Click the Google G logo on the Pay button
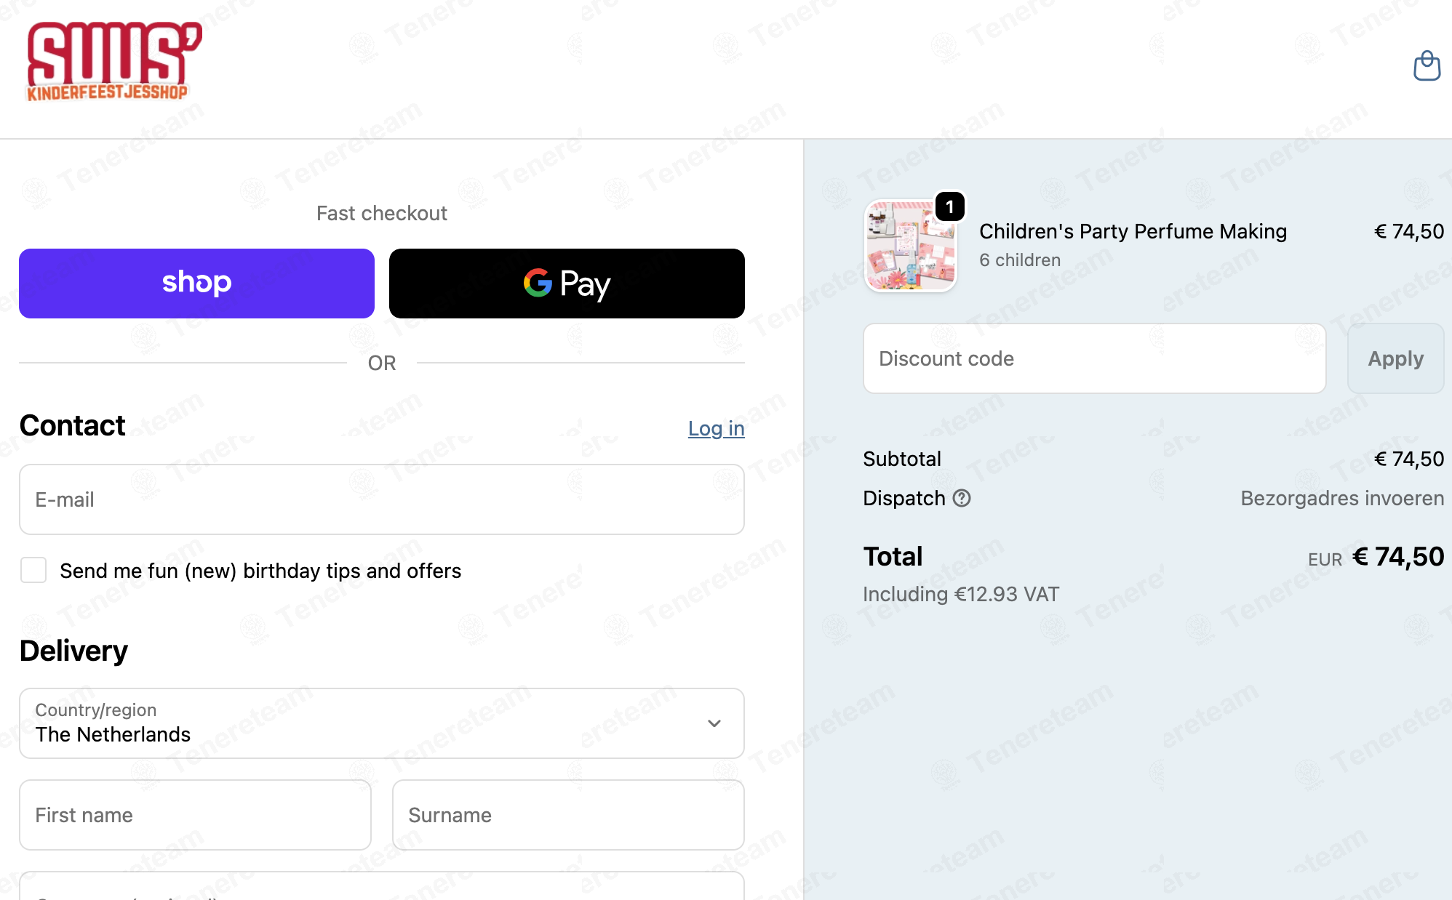This screenshot has height=900, width=1452. 538,283
